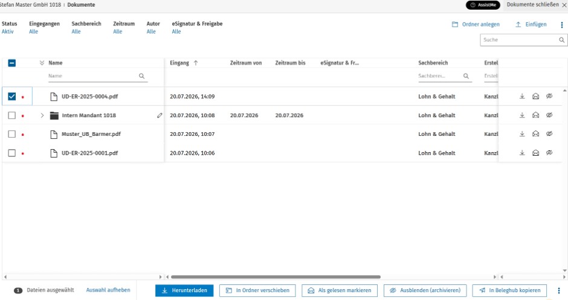This screenshot has height=300, width=568.
Task: Uncheck the checkbox for UD-ER-2025-0004.pdf
Action: [x=12, y=96]
